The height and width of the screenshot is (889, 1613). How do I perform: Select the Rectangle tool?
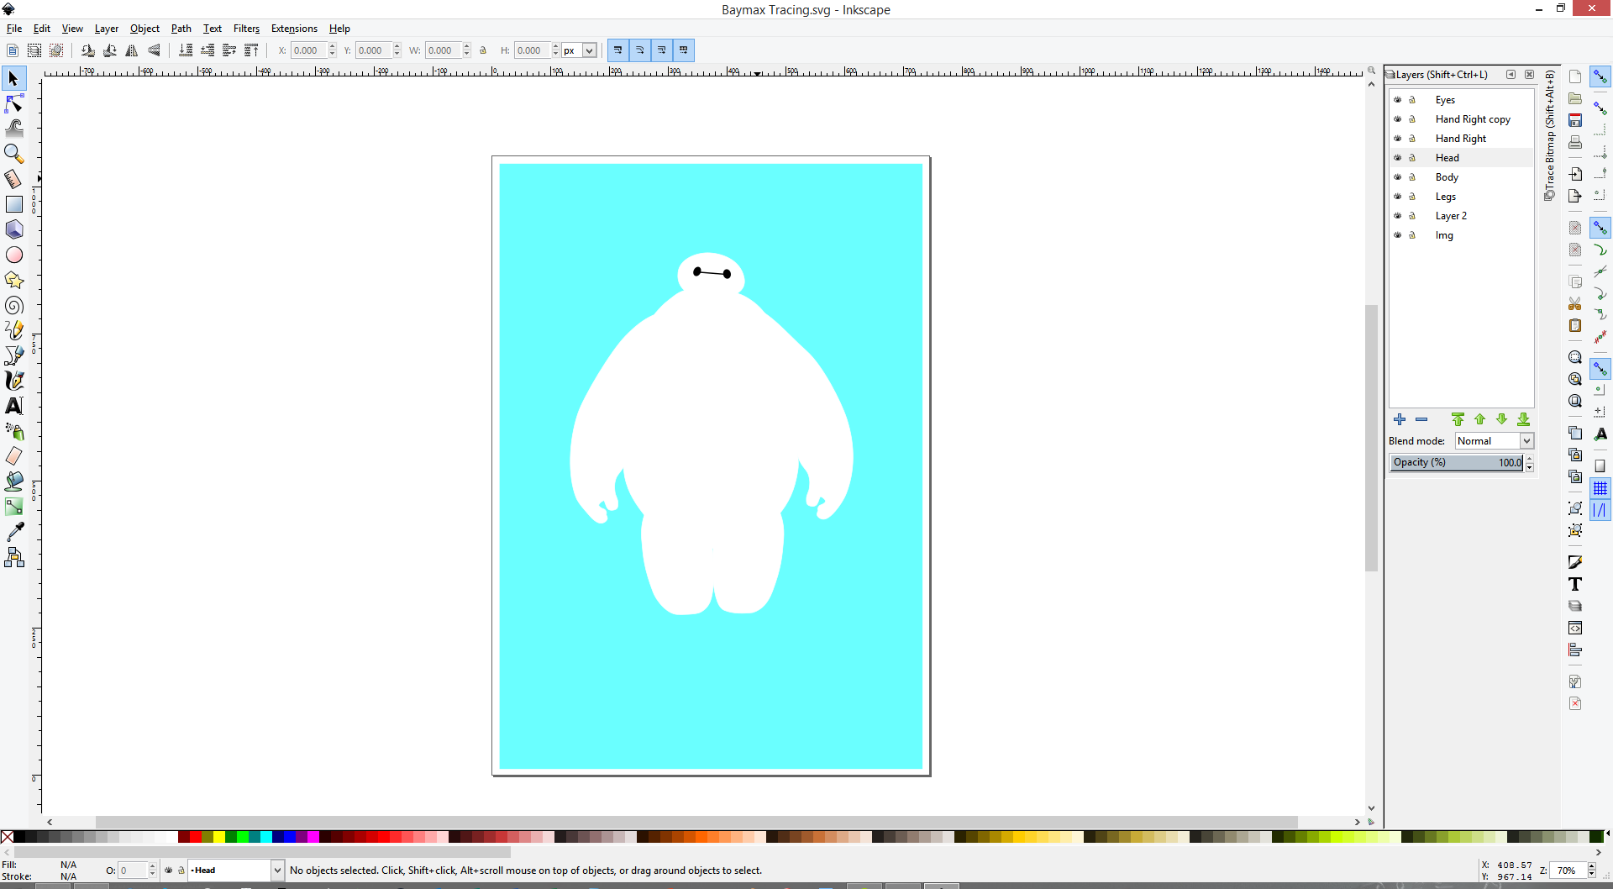pos(13,204)
